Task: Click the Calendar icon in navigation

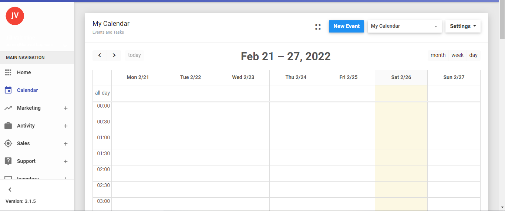Action: pyautogui.click(x=8, y=90)
